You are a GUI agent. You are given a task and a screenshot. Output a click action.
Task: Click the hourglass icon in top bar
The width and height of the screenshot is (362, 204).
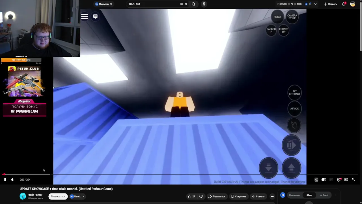(315, 4)
